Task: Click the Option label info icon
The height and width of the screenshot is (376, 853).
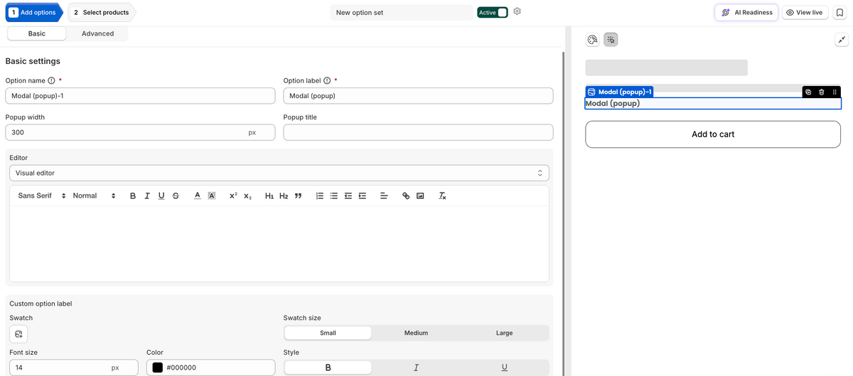Action: coord(327,80)
